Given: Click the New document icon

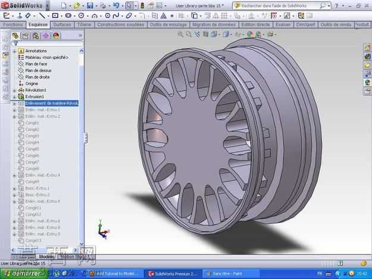Looking at the screenshot, I should (64, 5).
